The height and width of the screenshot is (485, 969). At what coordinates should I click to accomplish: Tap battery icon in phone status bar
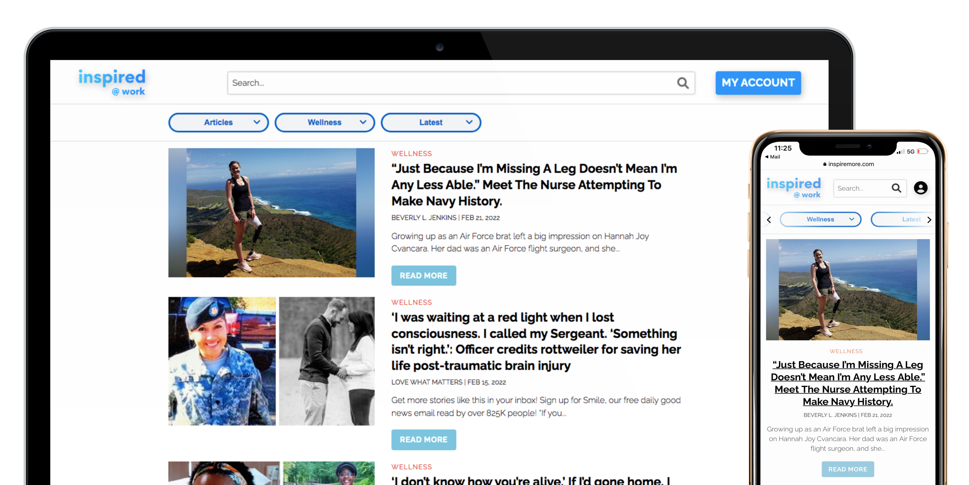click(x=922, y=151)
